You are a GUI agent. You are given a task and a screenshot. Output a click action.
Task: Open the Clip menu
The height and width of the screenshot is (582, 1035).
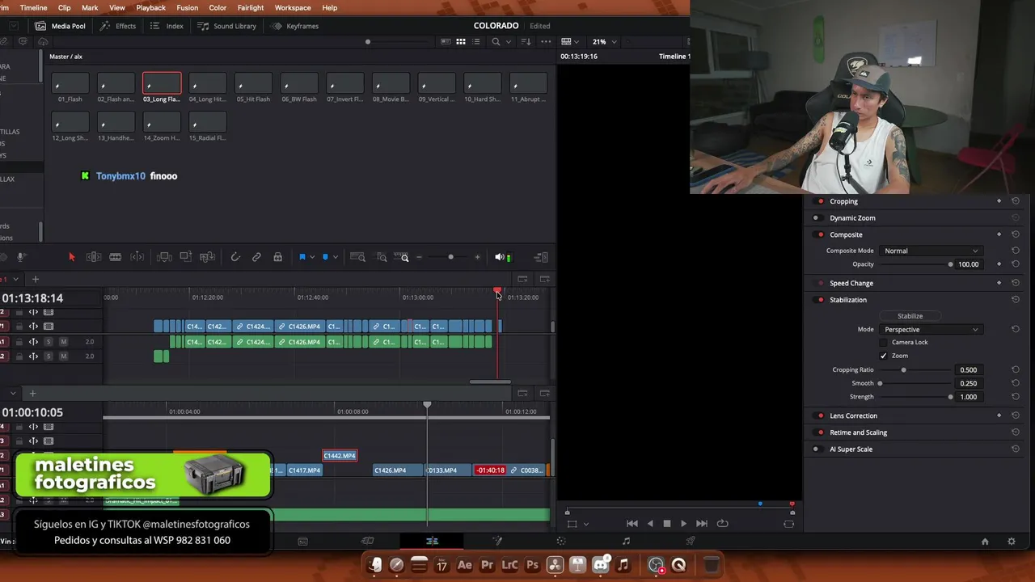(x=64, y=7)
